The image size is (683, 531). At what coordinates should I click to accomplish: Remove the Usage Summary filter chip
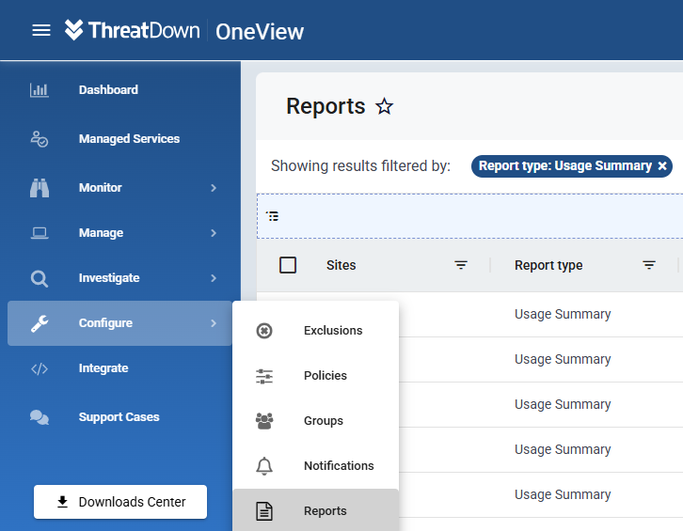pyautogui.click(x=662, y=165)
